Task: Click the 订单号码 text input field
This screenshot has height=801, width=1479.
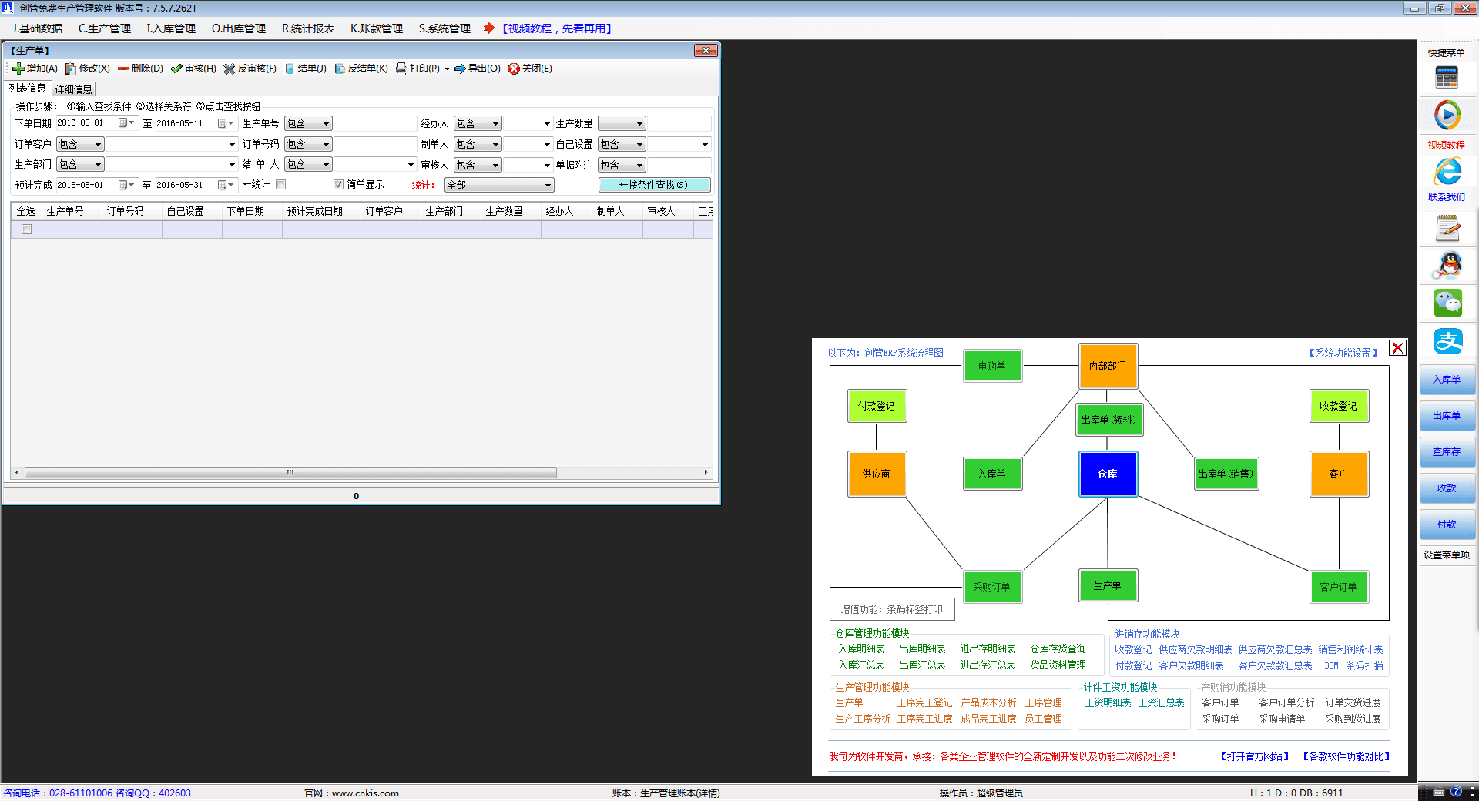Action: point(375,145)
